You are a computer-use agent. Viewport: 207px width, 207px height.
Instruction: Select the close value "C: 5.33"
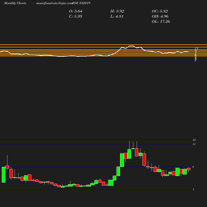click(75, 16)
